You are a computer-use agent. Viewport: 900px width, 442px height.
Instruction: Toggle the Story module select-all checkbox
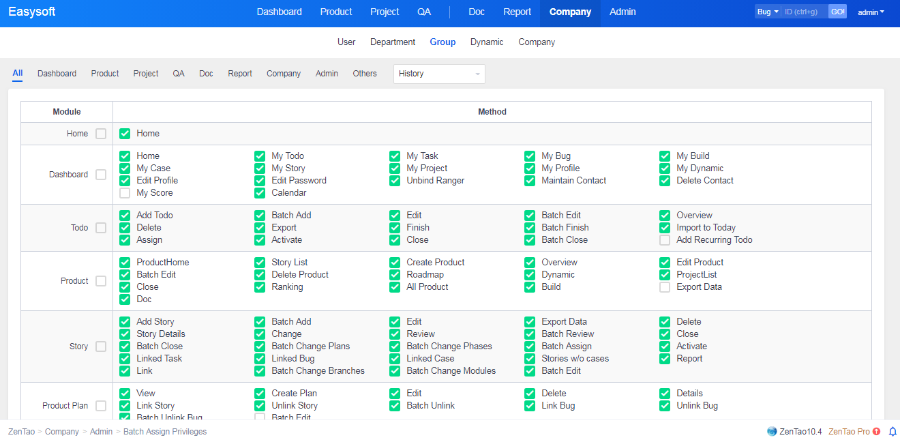[101, 347]
